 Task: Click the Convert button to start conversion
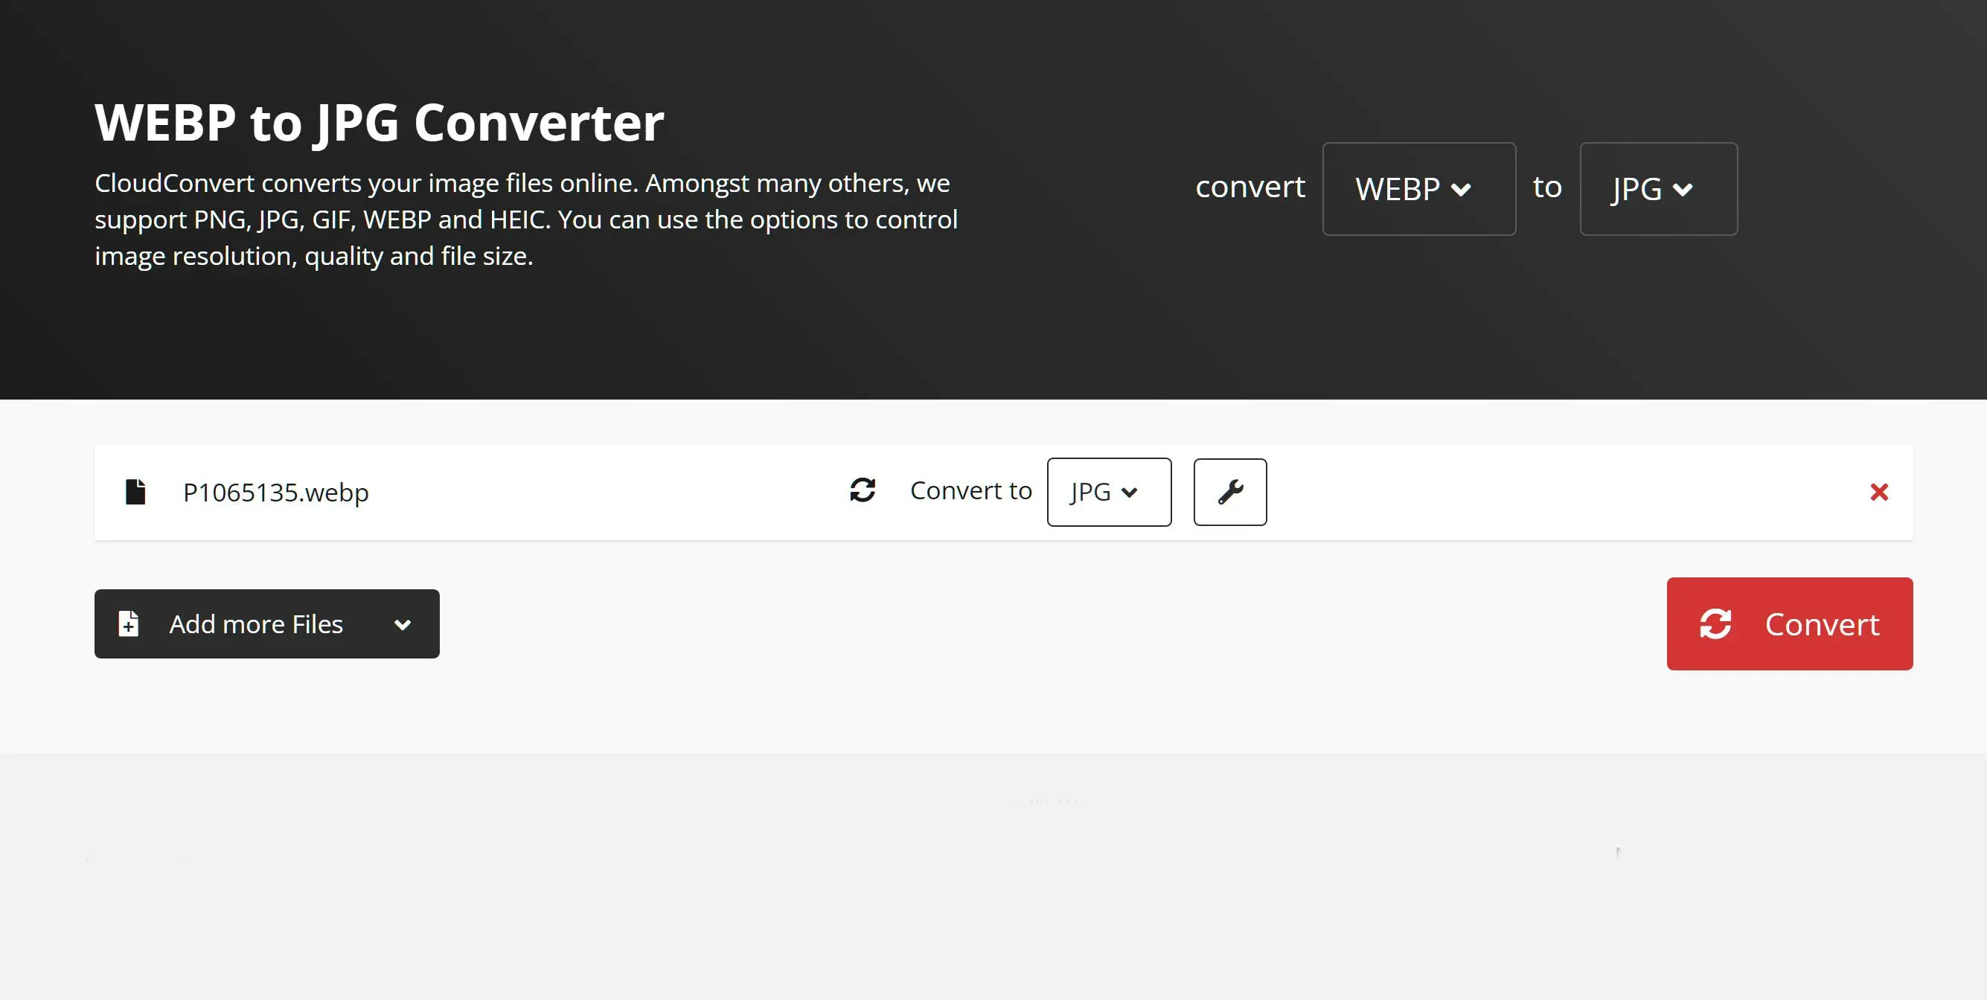coord(1789,624)
